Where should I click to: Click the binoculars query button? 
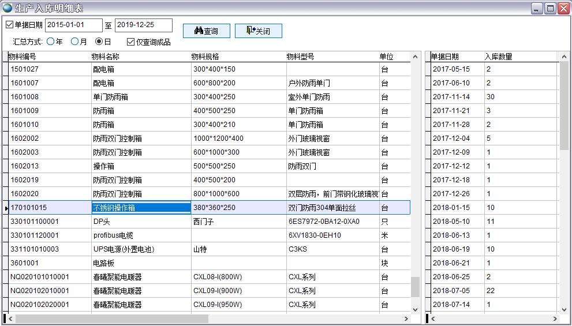click(206, 31)
